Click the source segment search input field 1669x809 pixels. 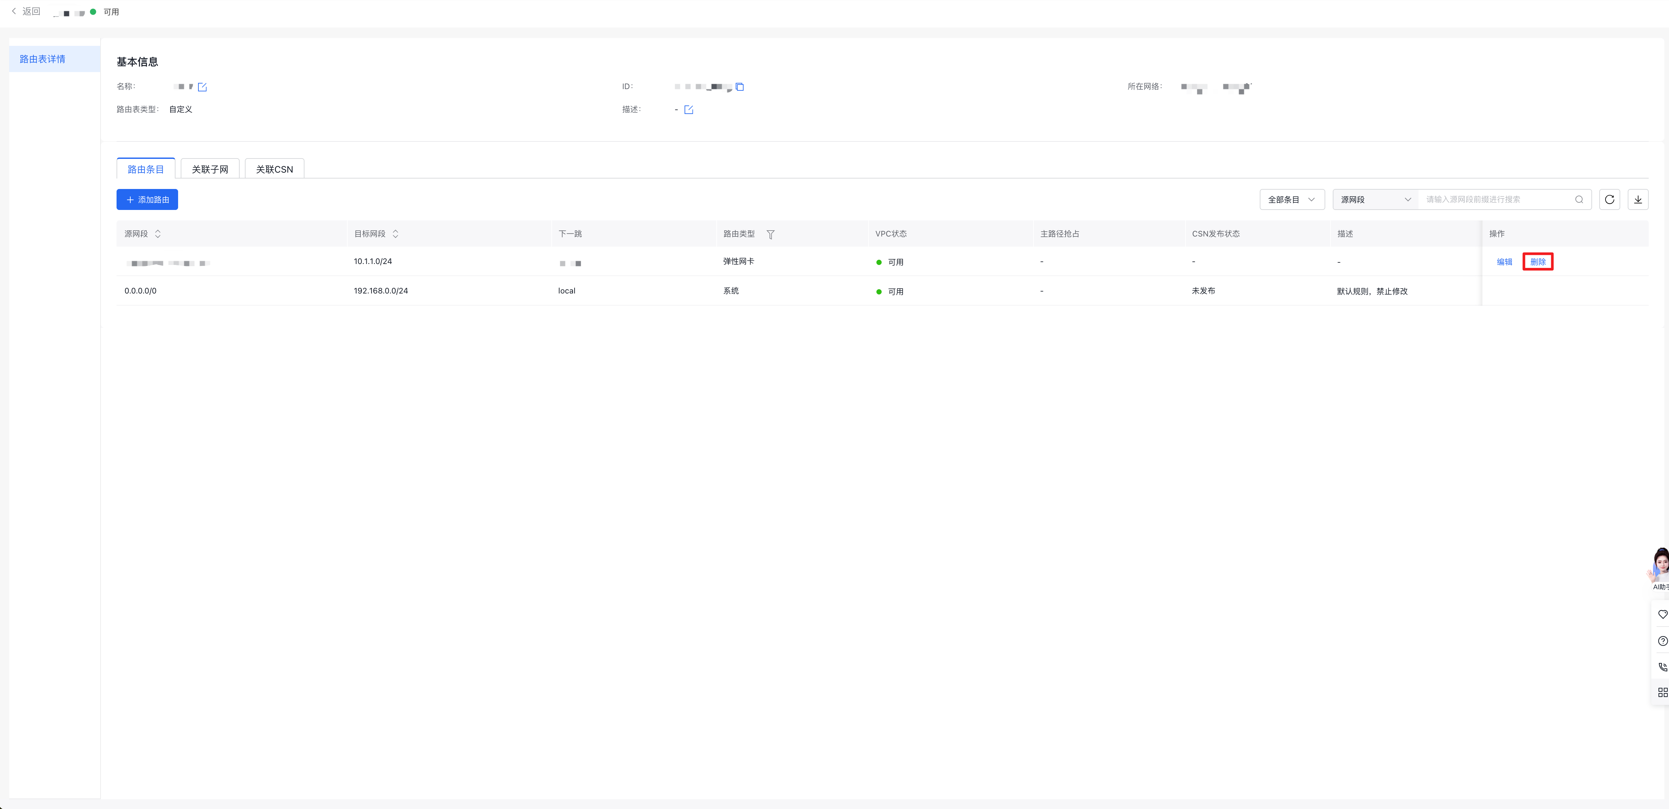pos(1497,200)
